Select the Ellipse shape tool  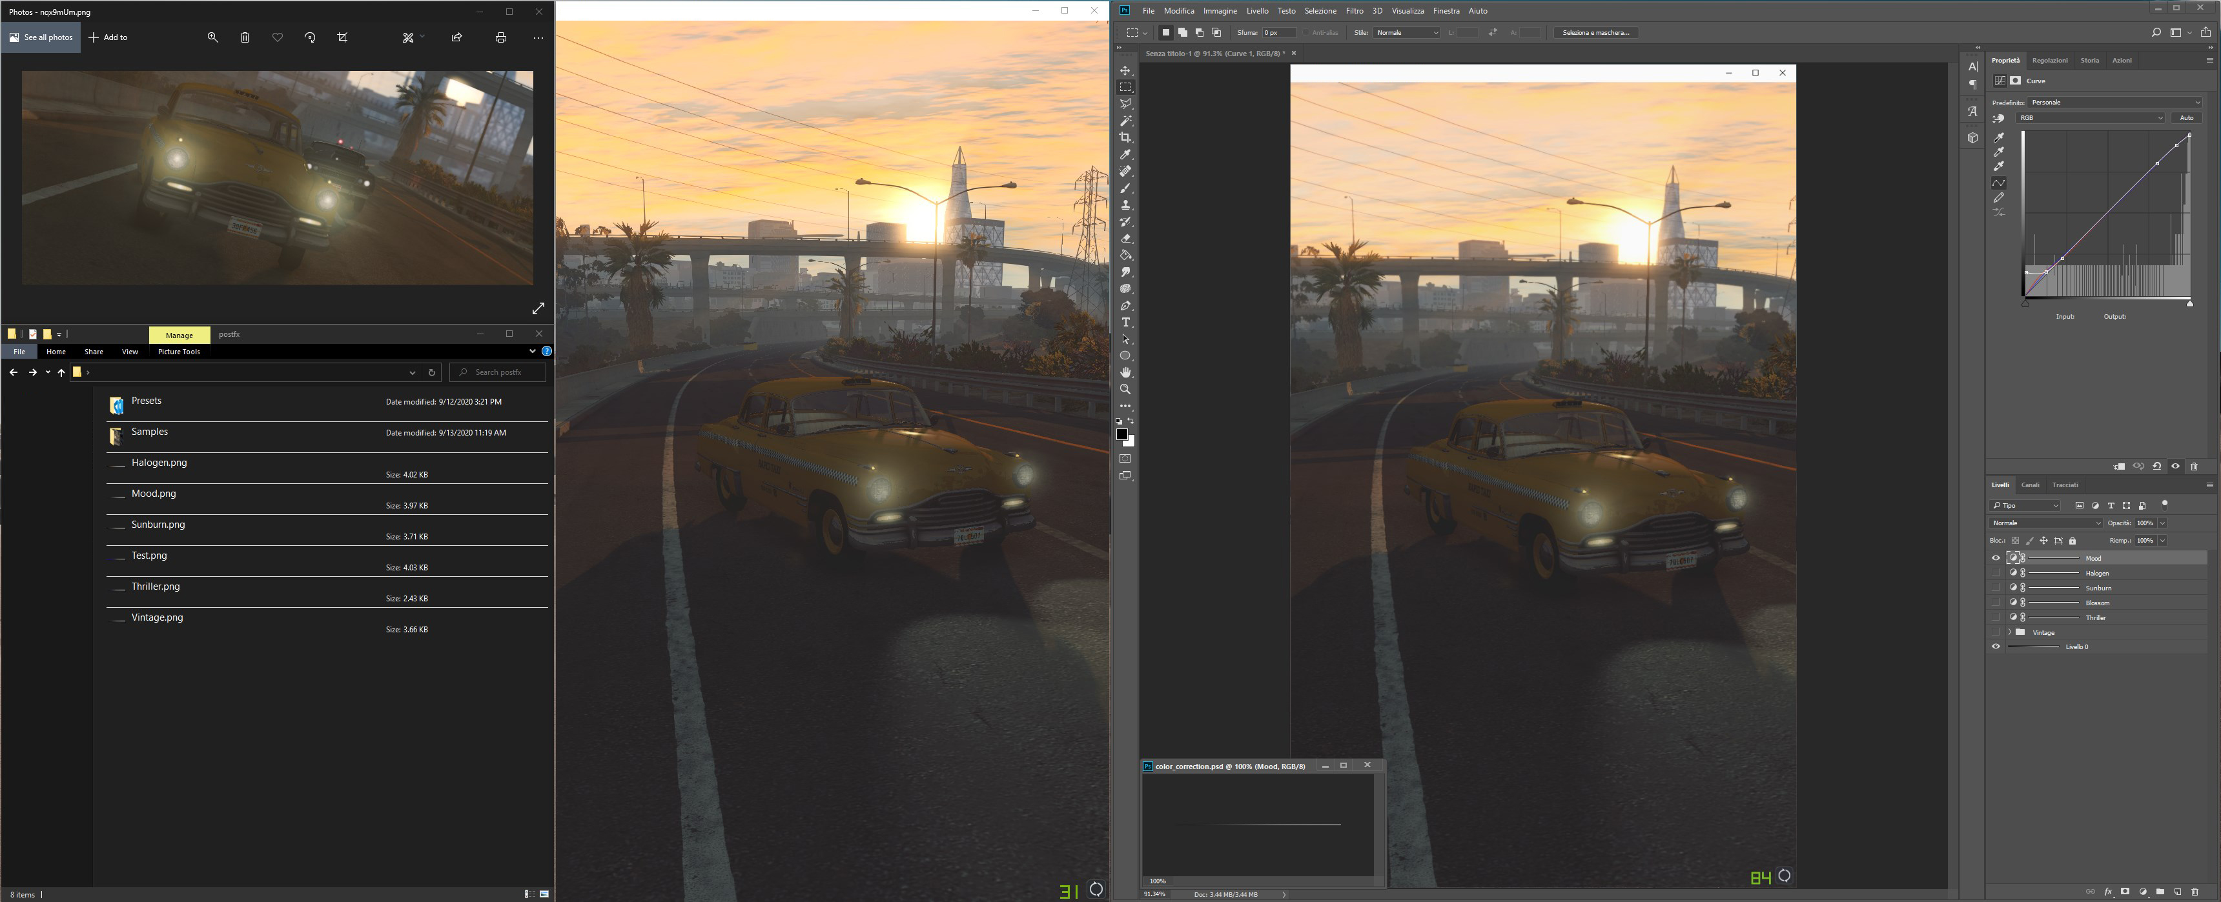point(1125,356)
